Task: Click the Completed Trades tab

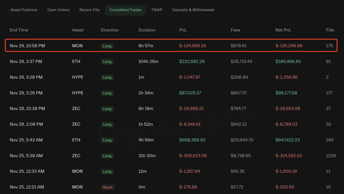Action: pos(125,10)
